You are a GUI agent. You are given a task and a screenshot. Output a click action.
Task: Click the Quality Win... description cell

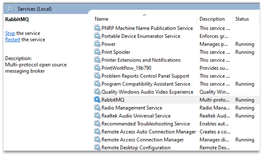click(x=214, y=92)
